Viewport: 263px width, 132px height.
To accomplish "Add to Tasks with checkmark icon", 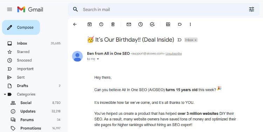I will click(x=152, y=24).
